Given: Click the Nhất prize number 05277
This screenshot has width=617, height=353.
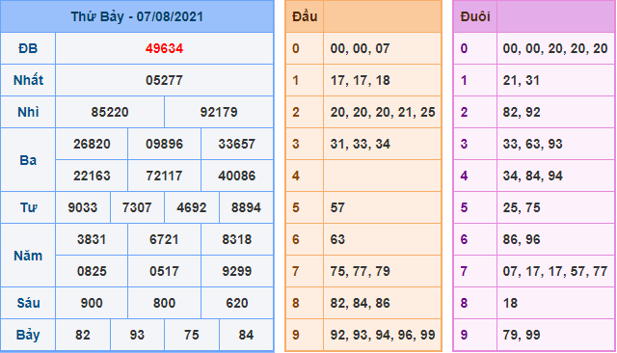Looking at the screenshot, I should (x=164, y=80).
